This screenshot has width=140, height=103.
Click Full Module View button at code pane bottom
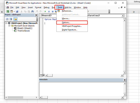click(43, 75)
